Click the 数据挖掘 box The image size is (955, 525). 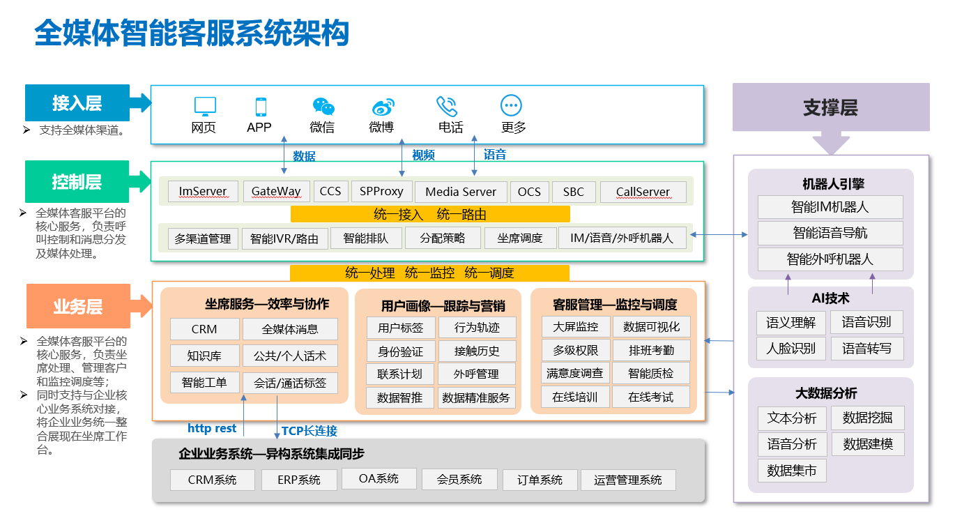(x=868, y=418)
